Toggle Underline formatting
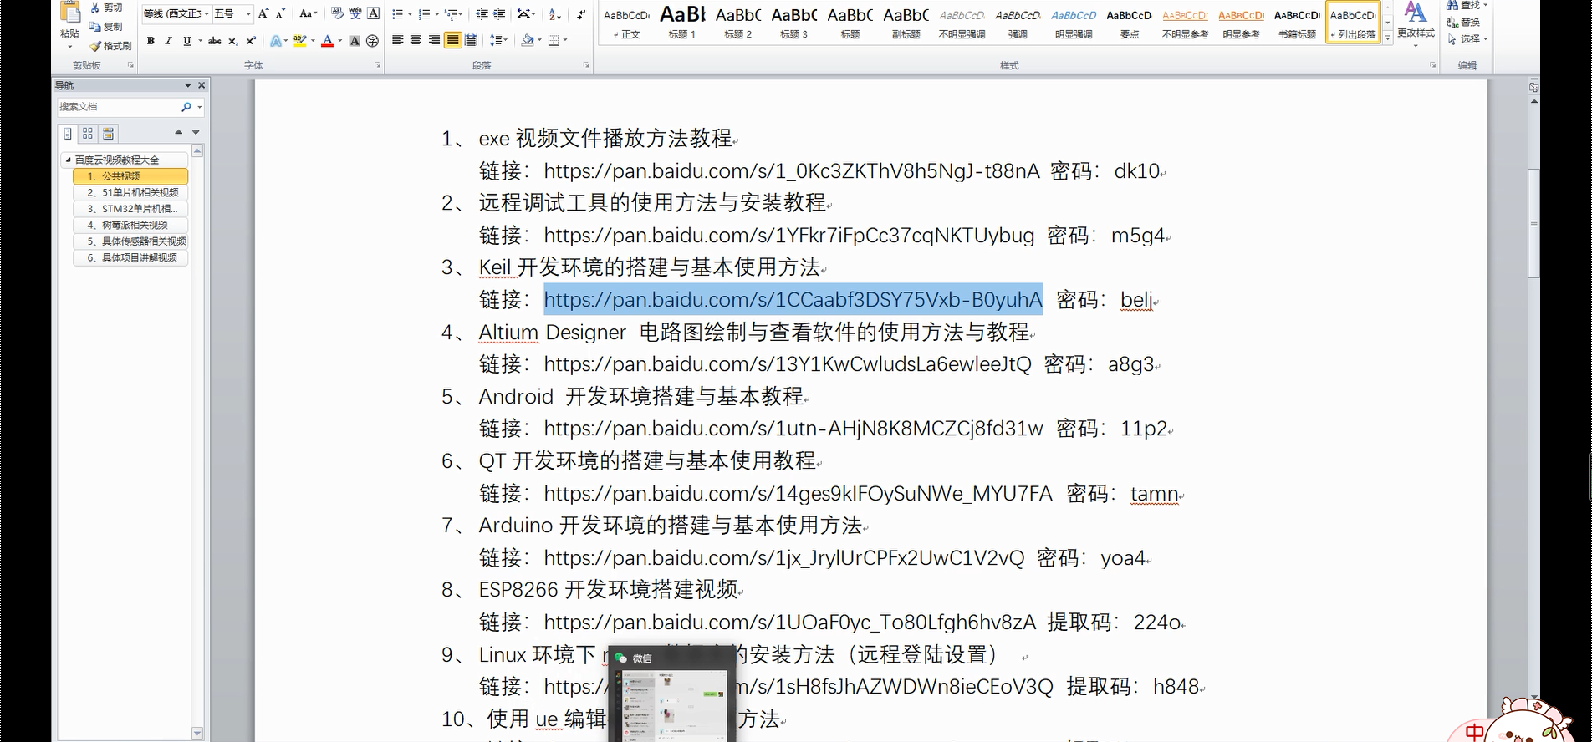The width and height of the screenshot is (1592, 742). coord(186,40)
